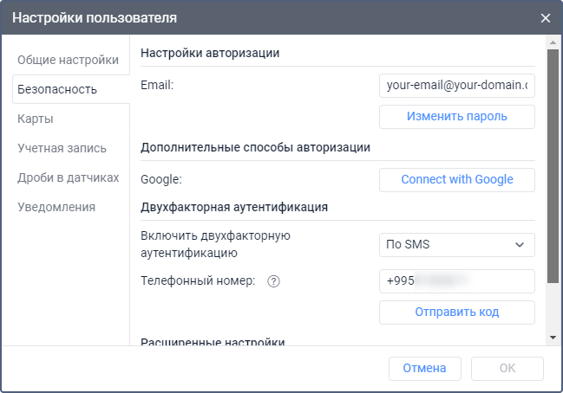The image size is (563, 393).
Task: Click the phone number help question-mark icon
Action: pos(273,281)
